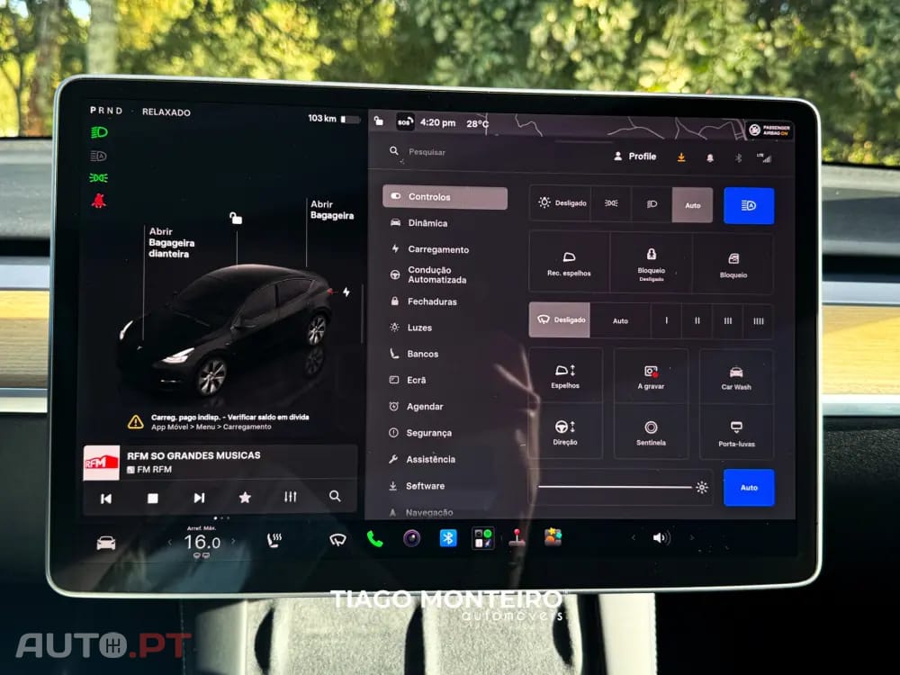Select wiper speed III
Screen dimensions: 900x675
(x=728, y=321)
